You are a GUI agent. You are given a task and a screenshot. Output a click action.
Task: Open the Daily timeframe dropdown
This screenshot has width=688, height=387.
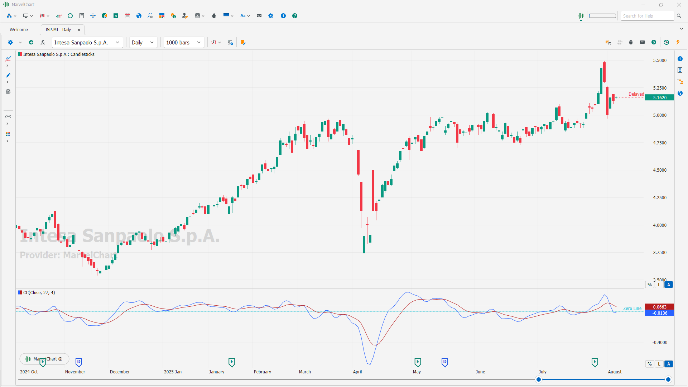pos(143,42)
